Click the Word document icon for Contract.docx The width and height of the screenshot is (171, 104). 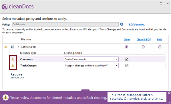click(x=12, y=47)
